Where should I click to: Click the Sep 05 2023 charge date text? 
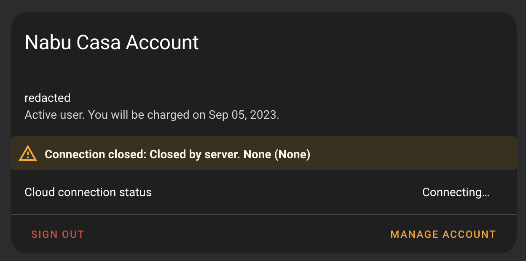[243, 114]
